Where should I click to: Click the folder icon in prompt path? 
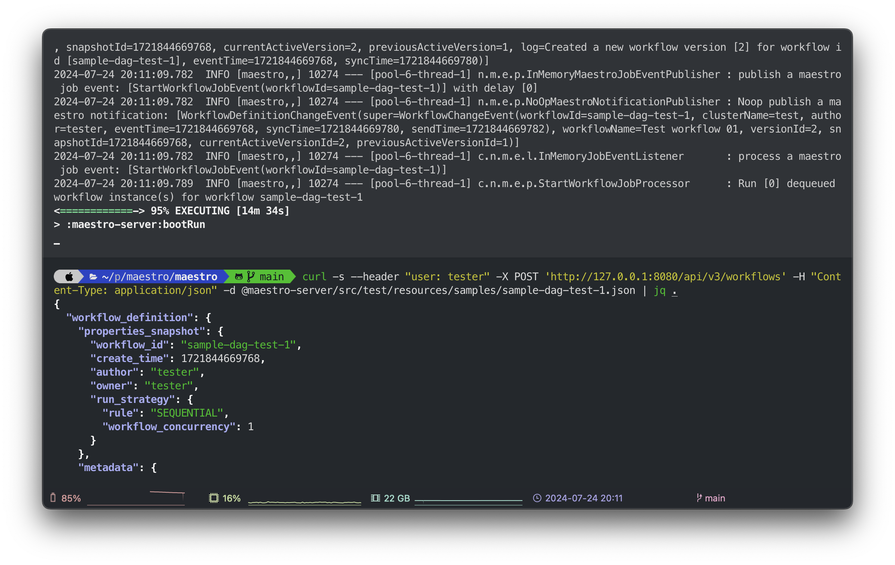coord(93,277)
